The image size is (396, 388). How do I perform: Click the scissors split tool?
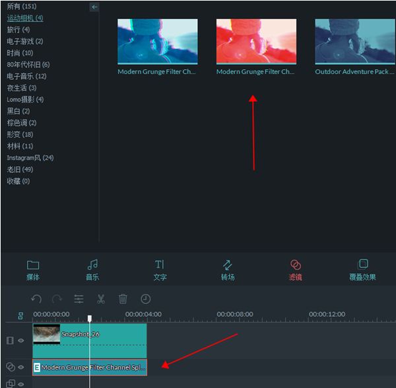tap(101, 299)
